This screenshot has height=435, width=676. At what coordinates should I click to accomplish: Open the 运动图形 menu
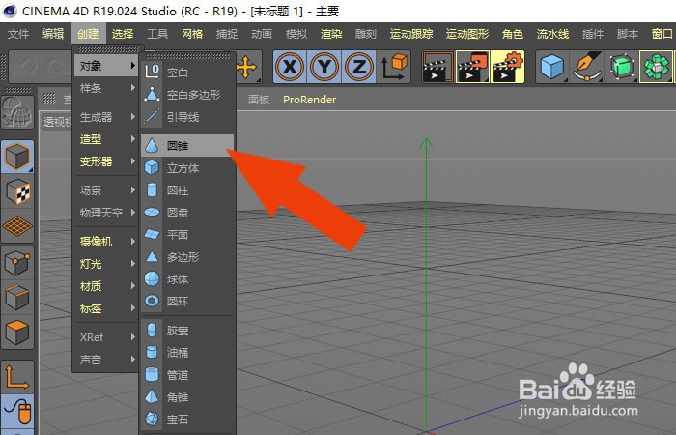(467, 34)
